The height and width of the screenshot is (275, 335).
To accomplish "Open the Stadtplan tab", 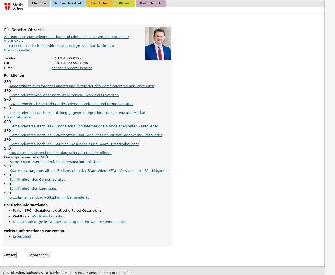I will (x=99, y=3).
